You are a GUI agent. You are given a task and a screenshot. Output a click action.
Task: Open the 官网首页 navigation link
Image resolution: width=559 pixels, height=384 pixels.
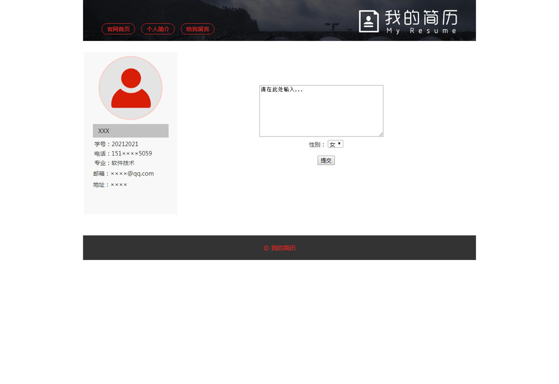pos(118,29)
